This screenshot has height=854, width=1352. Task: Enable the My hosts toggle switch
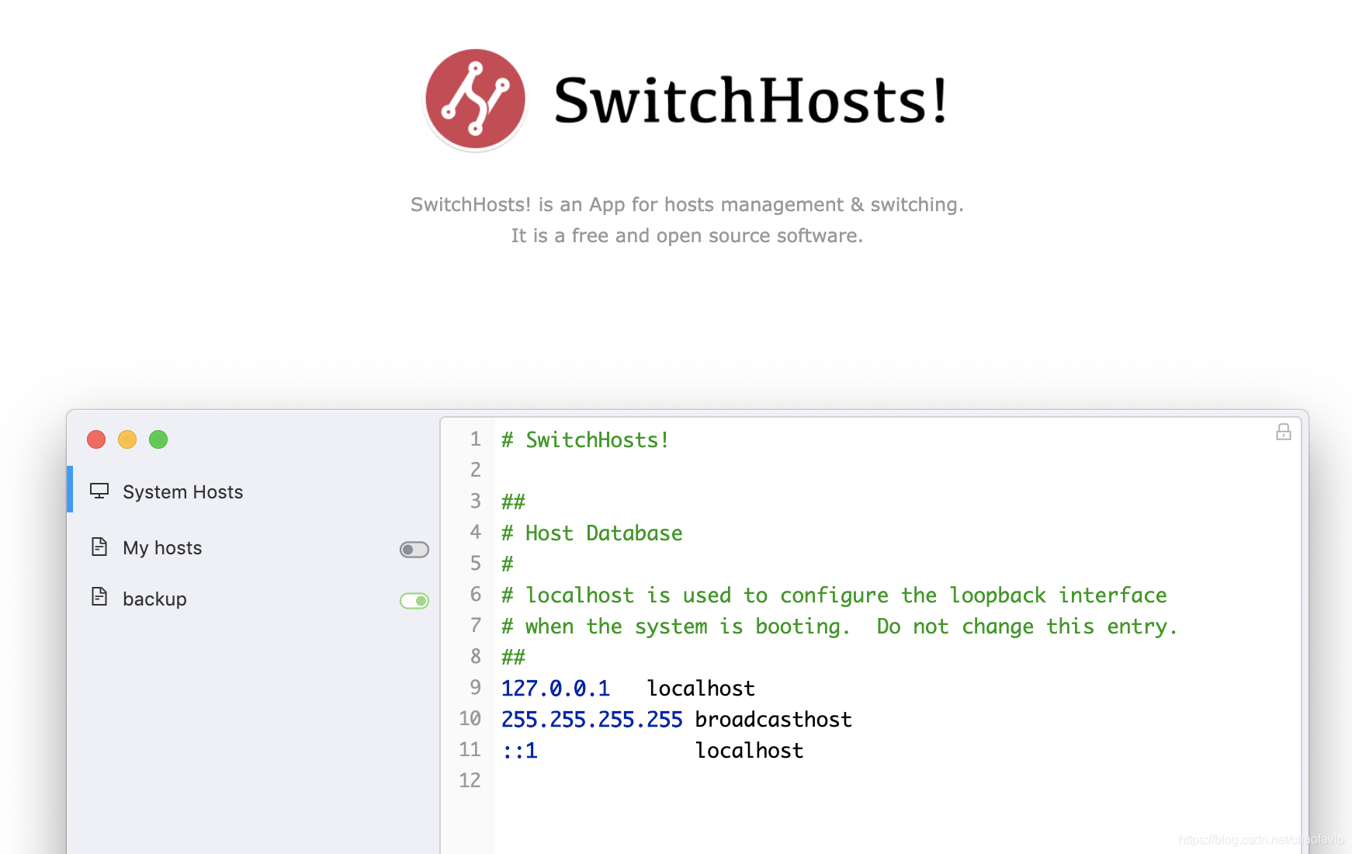[414, 550]
